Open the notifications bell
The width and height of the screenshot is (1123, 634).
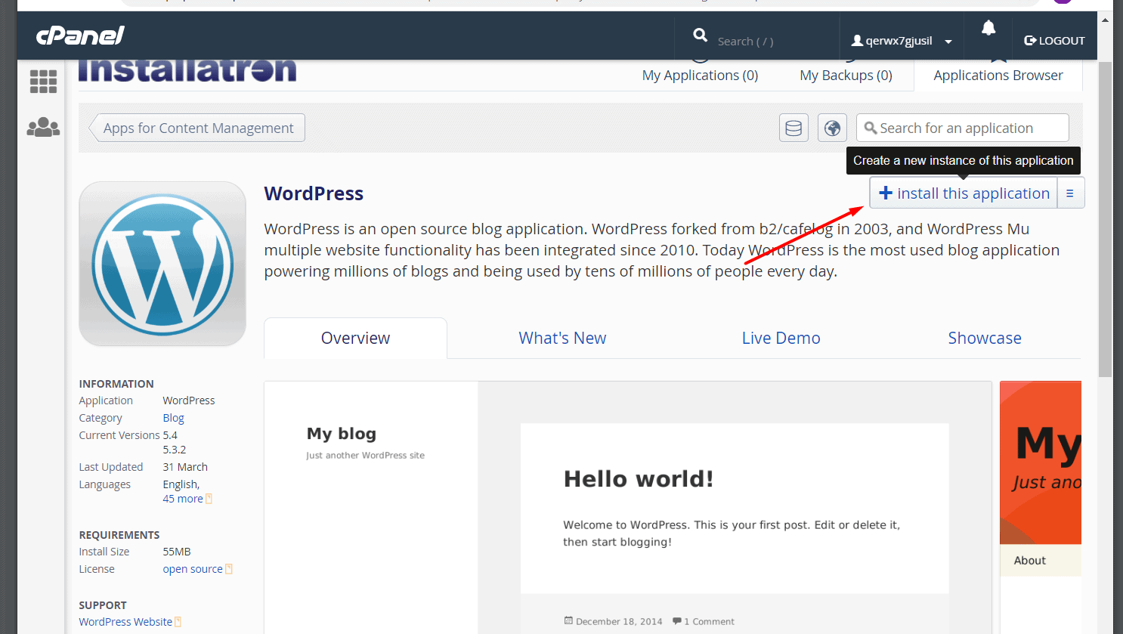(988, 28)
